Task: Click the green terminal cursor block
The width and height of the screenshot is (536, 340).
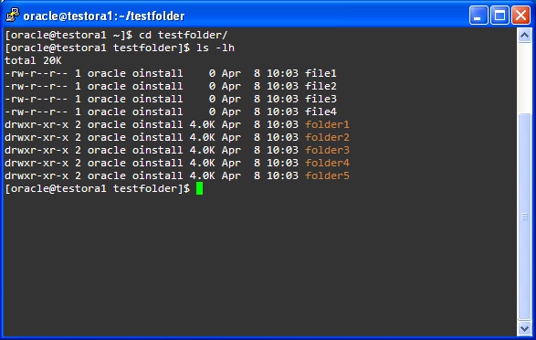Action: pos(199,188)
